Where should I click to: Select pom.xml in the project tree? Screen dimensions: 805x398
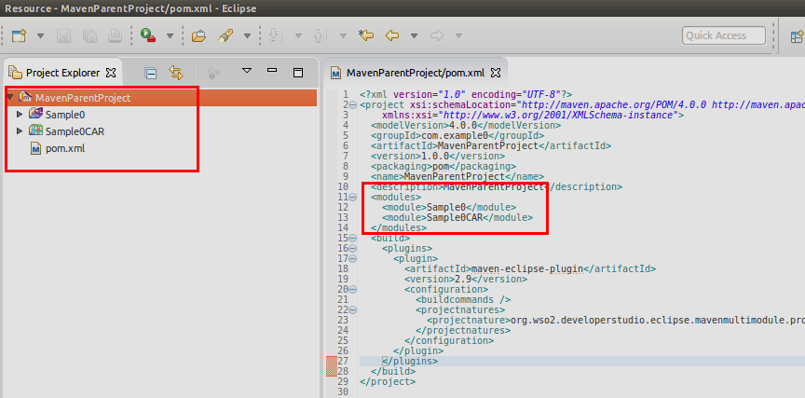point(64,148)
